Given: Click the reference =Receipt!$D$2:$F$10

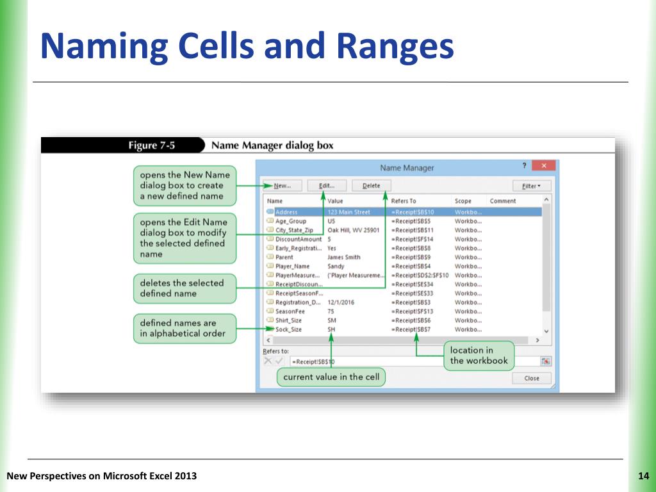Looking at the screenshot, I should (420, 275).
